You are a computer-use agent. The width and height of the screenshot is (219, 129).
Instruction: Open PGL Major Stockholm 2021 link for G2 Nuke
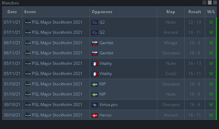(x=57, y=22)
